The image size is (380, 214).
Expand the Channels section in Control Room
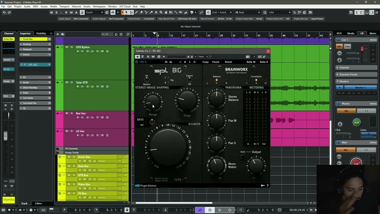356,67
